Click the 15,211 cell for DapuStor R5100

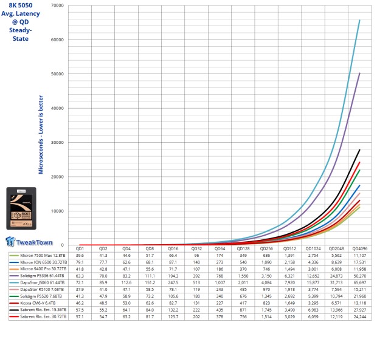click(x=360, y=290)
